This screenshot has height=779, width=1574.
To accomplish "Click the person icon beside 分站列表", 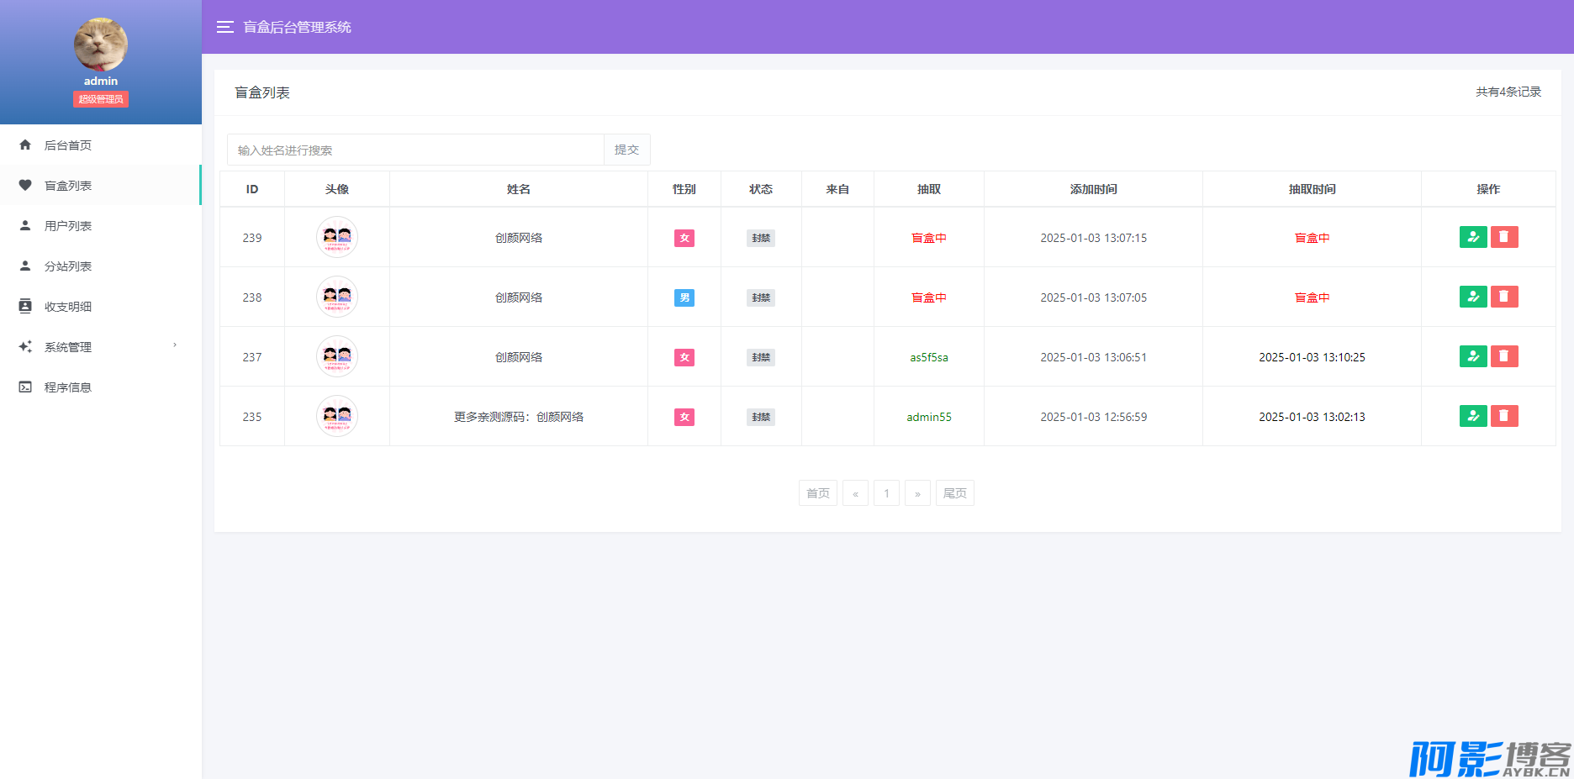I will click(x=25, y=266).
